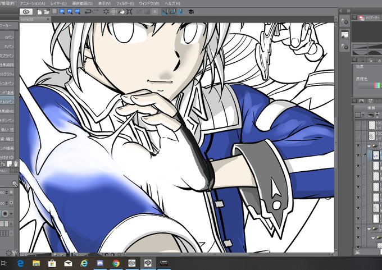Open the アニメーション(A) menu
Viewport: 382px width, 270px height.
click(33, 3)
